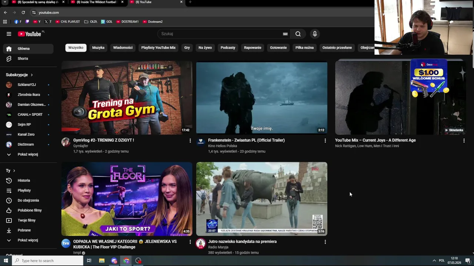474x266 pixels.
Task: Click browser back arrow button
Action: tap(5, 13)
